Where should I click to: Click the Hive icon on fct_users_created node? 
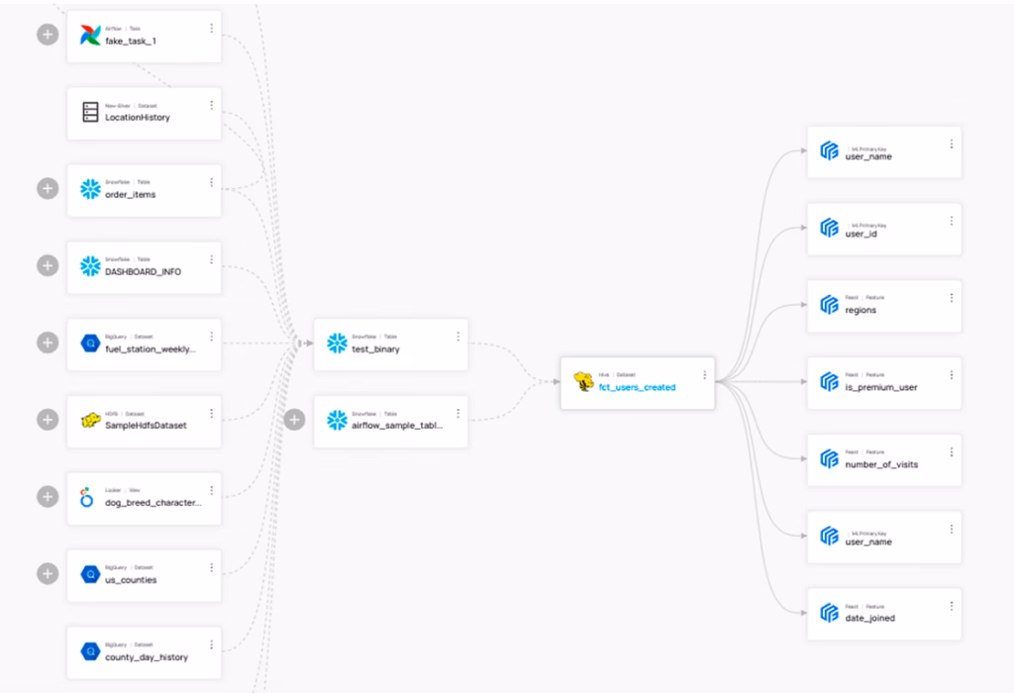click(x=584, y=382)
